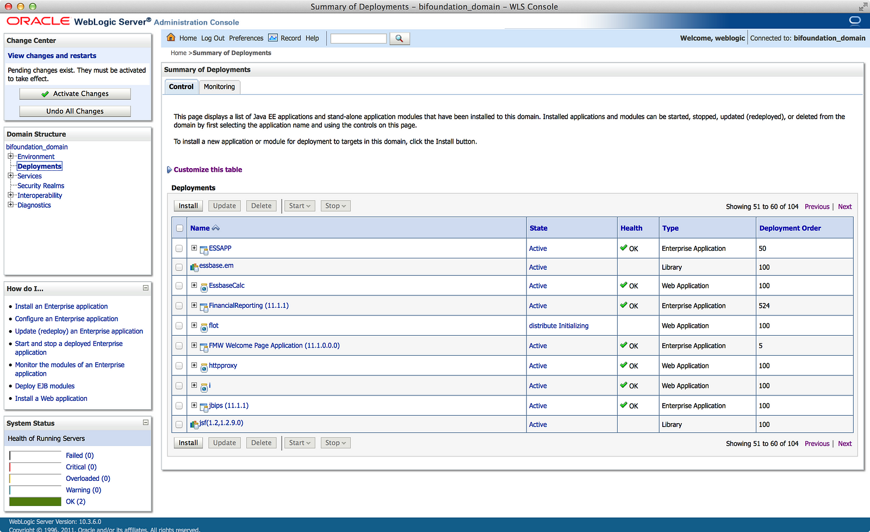Screen dimensions: 870x532
Task: Check the ESSAPP row checkbox
Action: (179, 249)
